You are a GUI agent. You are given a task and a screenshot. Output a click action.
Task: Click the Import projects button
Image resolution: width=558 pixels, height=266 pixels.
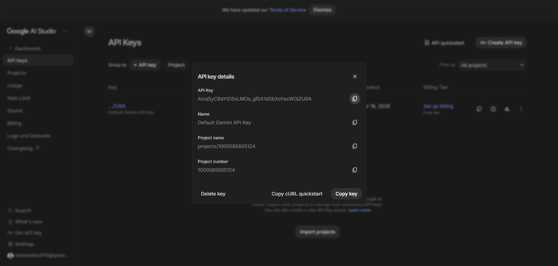pyautogui.click(x=317, y=232)
